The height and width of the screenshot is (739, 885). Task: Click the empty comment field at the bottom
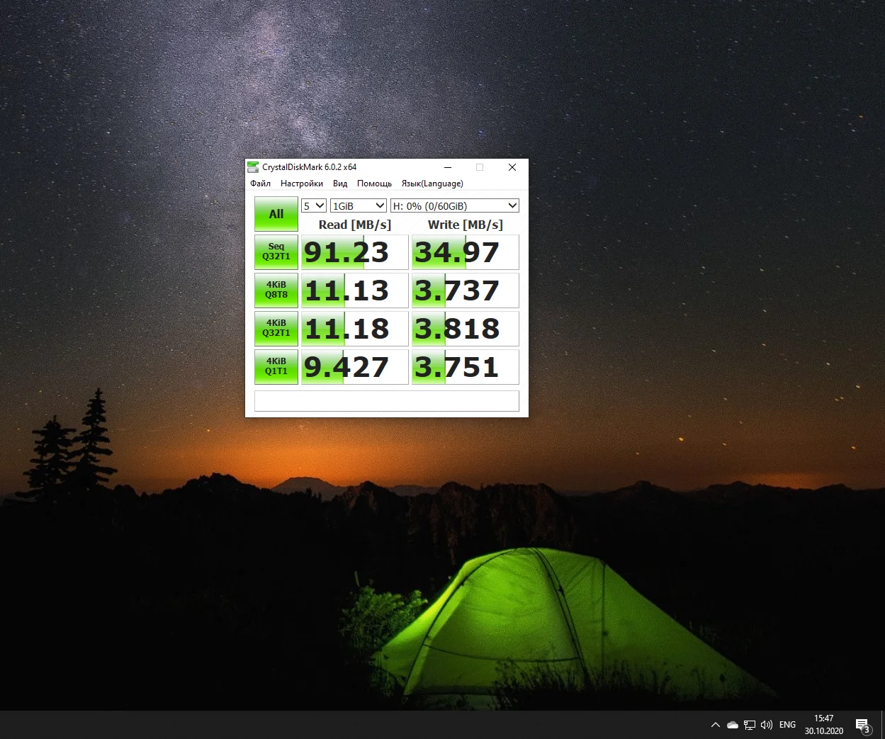click(387, 401)
